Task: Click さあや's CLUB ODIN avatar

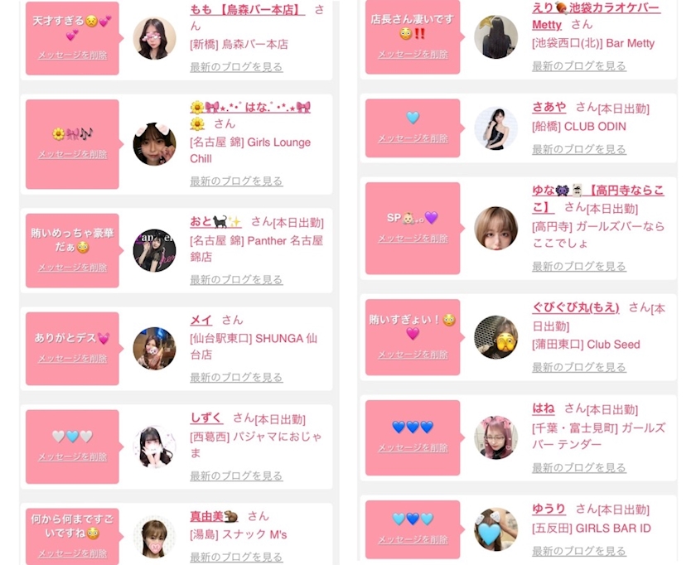Action: pos(495,128)
